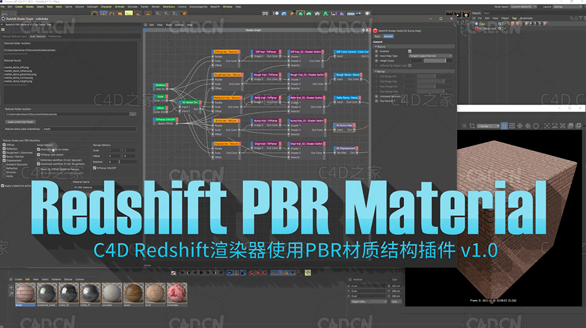Click the hamburger menu icon of Shader Graph
The height and width of the screenshot is (328, 586).
145,24
